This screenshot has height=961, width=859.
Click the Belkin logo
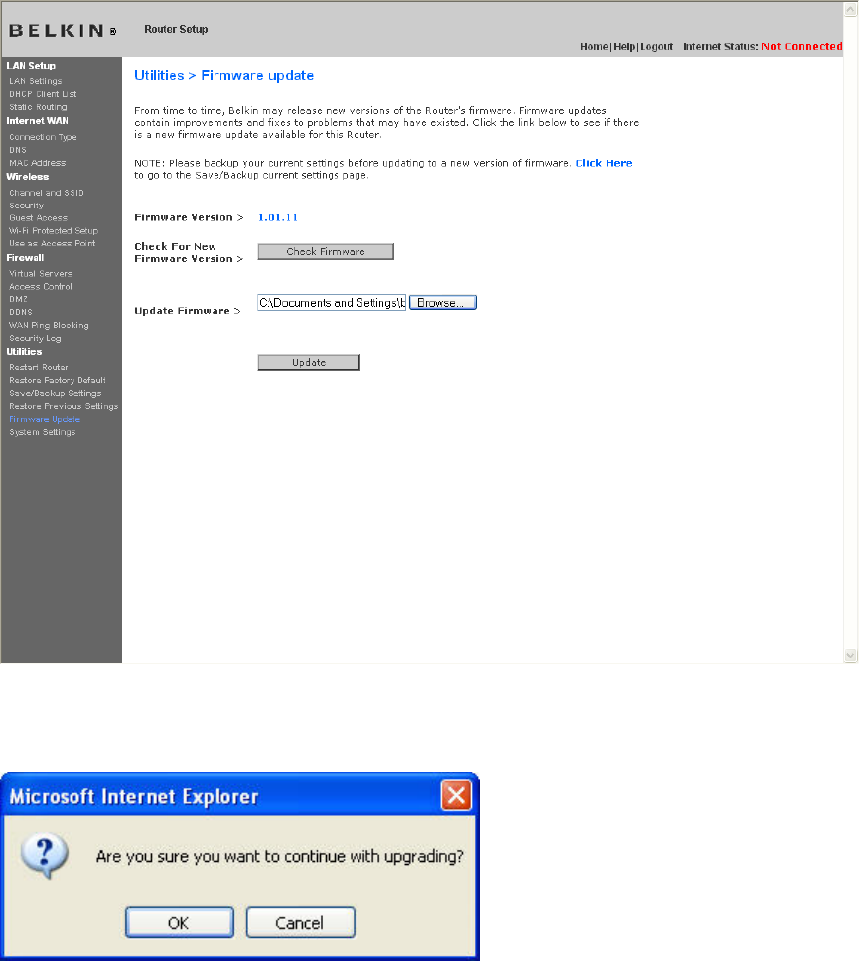pos(63,30)
